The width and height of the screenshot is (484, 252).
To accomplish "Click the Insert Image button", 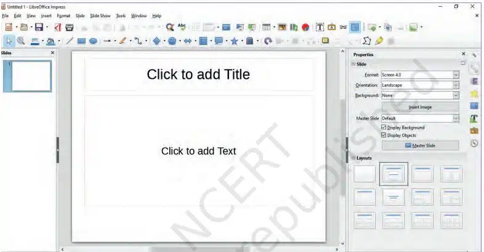I will click(x=420, y=107).
